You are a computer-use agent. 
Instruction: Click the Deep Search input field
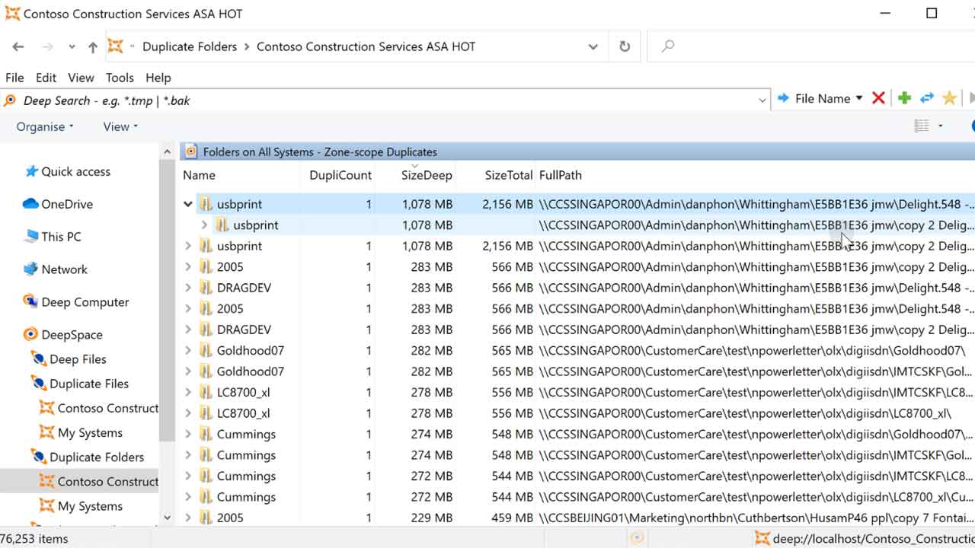pos(385,100)
